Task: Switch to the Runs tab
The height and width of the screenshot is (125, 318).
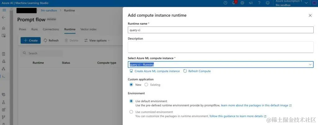Action: click(34, 29)
